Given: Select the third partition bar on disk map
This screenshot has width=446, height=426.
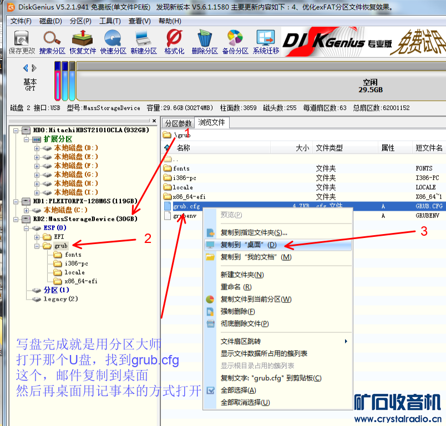Looking at the screenshot, I should [72, 81].
